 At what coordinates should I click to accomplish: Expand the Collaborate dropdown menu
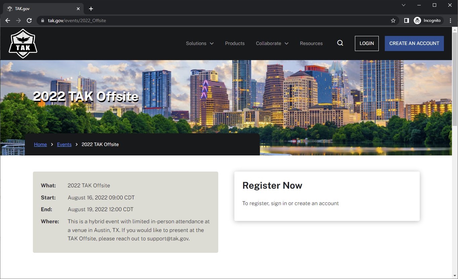[x=272, y=43]
